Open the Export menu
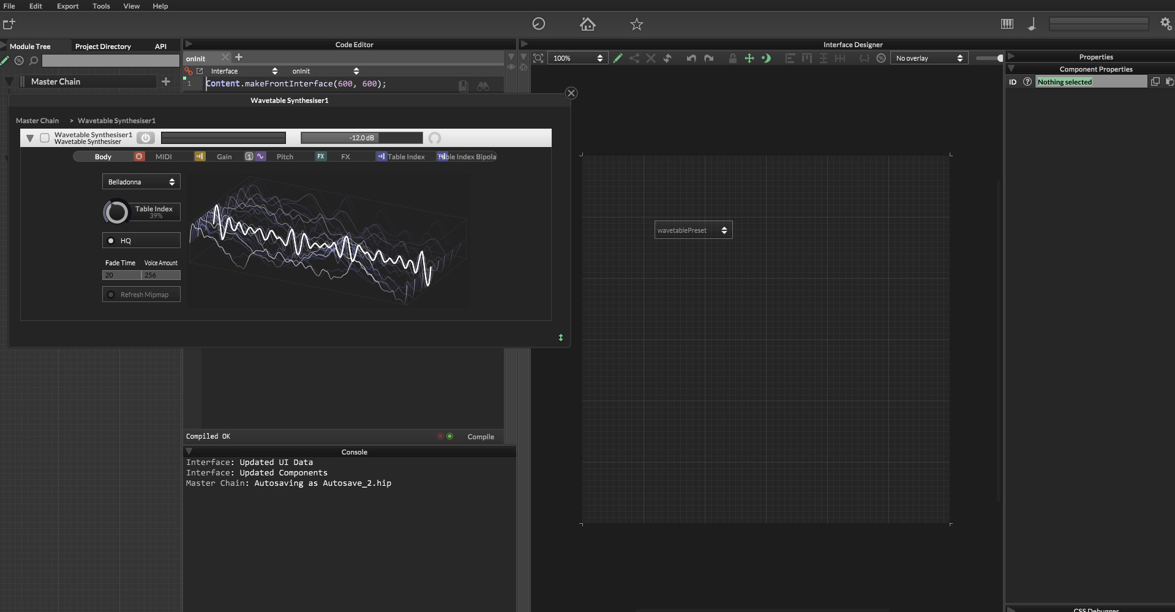1175x612 pixels. (67, 6)
